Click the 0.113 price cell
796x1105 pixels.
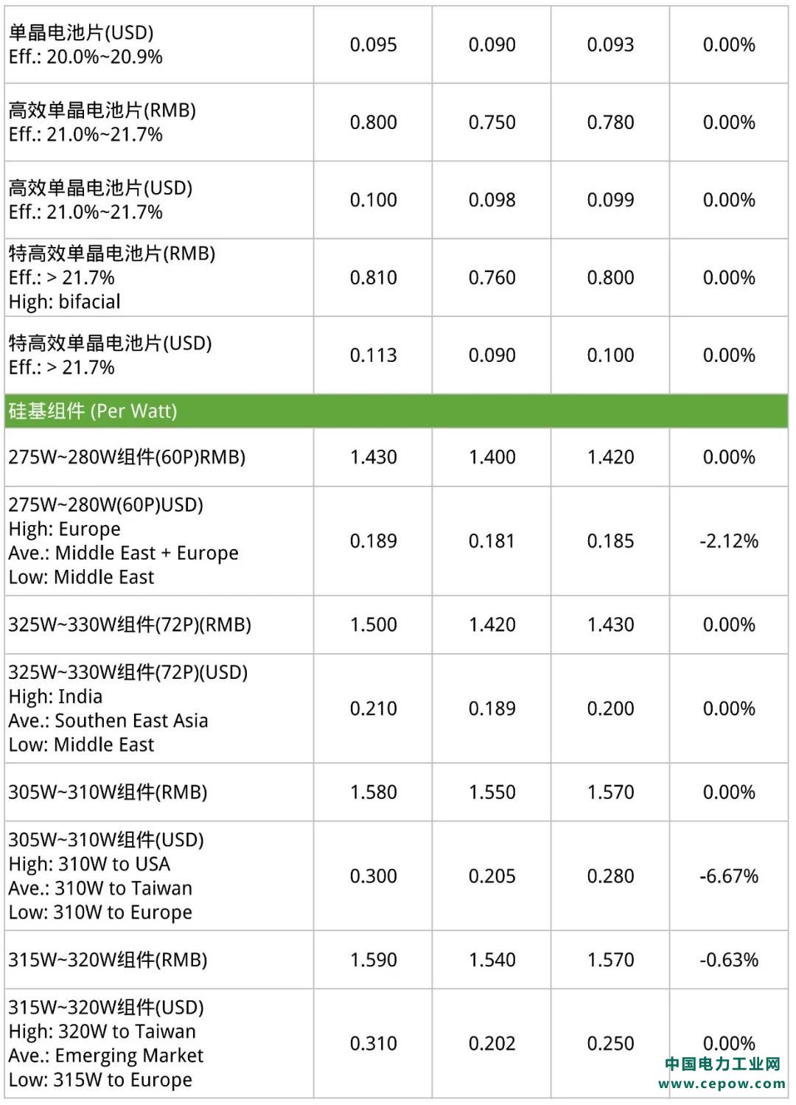[374, 355]
